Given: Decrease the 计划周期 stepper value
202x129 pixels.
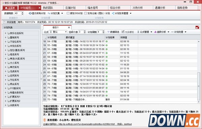Looking at the screenshot, I should (103, 33).
